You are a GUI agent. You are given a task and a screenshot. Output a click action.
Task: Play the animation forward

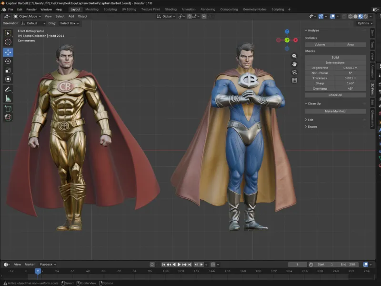click(179, 265)
